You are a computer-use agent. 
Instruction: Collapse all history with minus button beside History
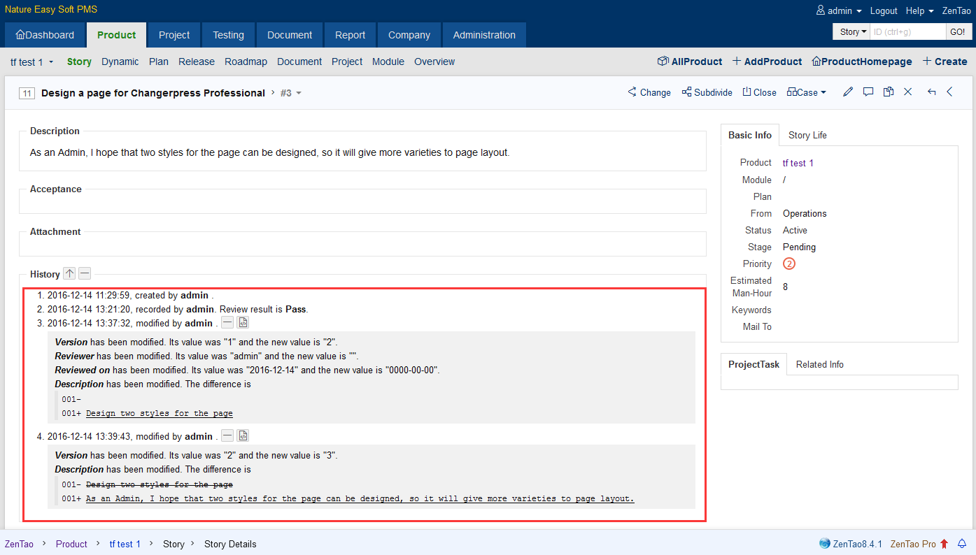point(85,274)
